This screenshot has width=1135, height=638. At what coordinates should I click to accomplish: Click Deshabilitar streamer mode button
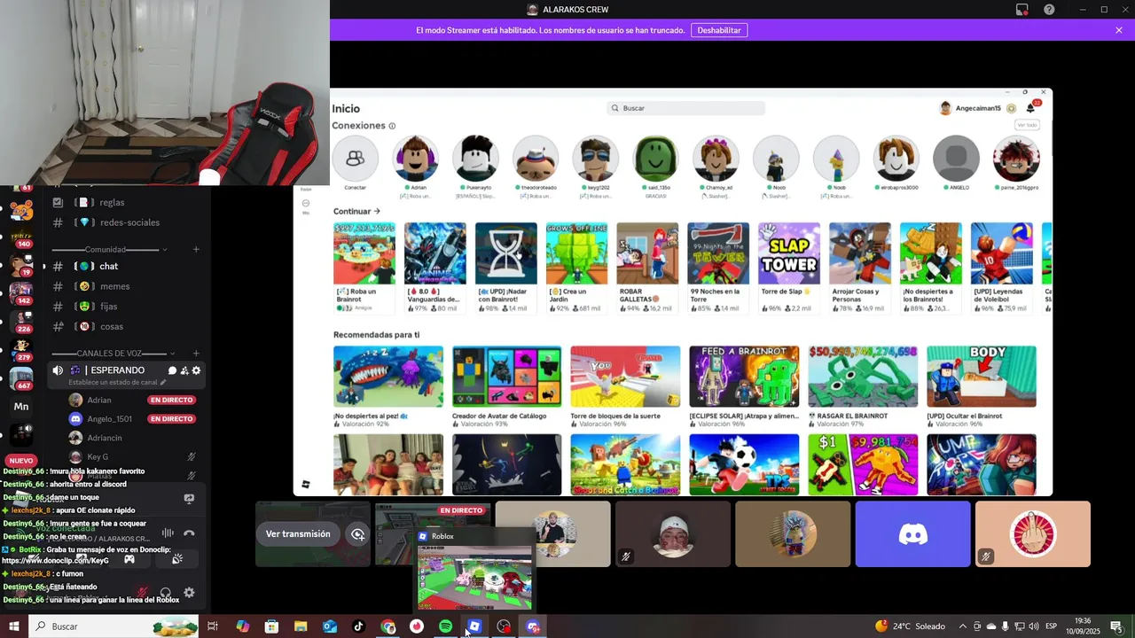[x=719, y=30]
